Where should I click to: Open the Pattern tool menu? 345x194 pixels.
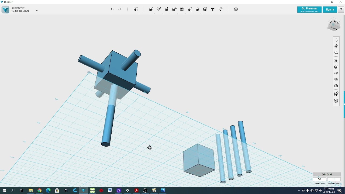182,9
